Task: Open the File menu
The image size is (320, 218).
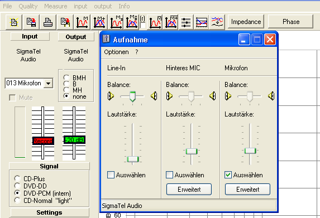Action: [7, 6]
